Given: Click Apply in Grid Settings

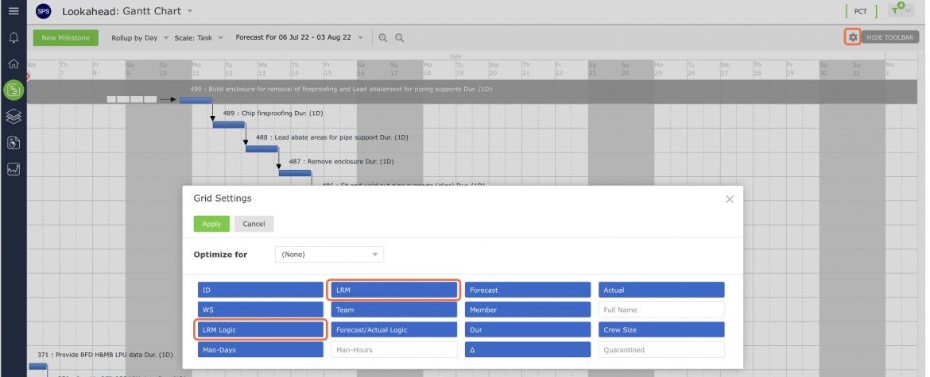Looking at the screenshot, I should pyautogui.click(x=211, y=224).
